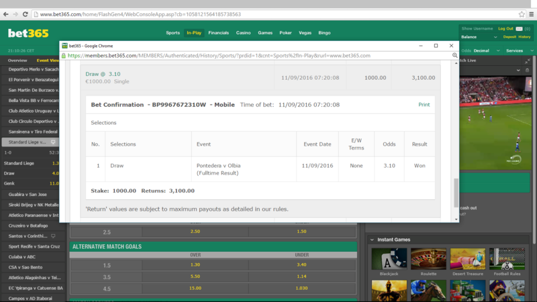Open the Games tab
This screenshot has height=302, width=537.
(265, 33)
